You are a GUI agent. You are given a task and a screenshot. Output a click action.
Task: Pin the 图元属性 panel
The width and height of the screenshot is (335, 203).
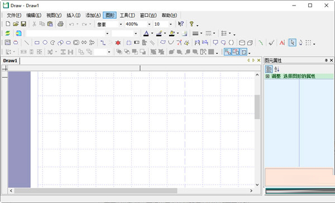click(326, 60)
